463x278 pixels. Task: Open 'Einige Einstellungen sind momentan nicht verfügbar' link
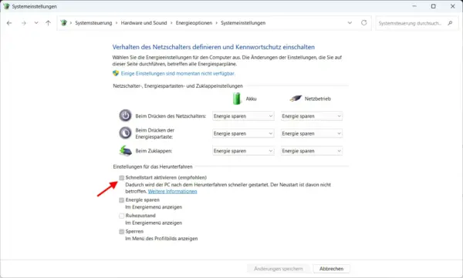[x=177, y=73]
